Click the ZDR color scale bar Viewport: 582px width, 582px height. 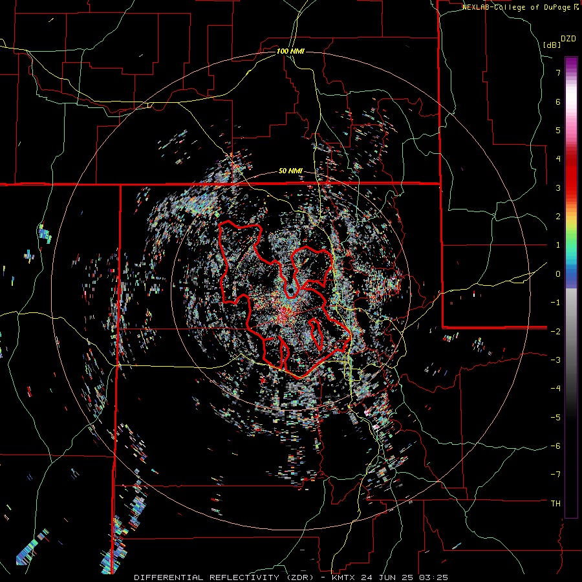pos(571,287)
